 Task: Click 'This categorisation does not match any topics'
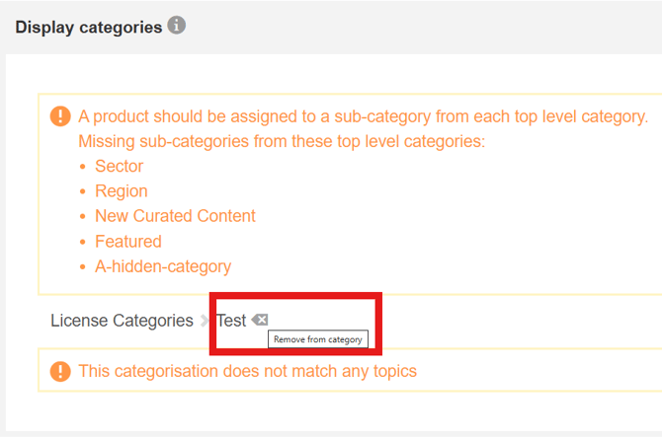coord(247,372)
